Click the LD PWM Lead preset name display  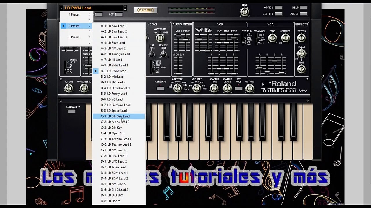[x=93, y=8]
